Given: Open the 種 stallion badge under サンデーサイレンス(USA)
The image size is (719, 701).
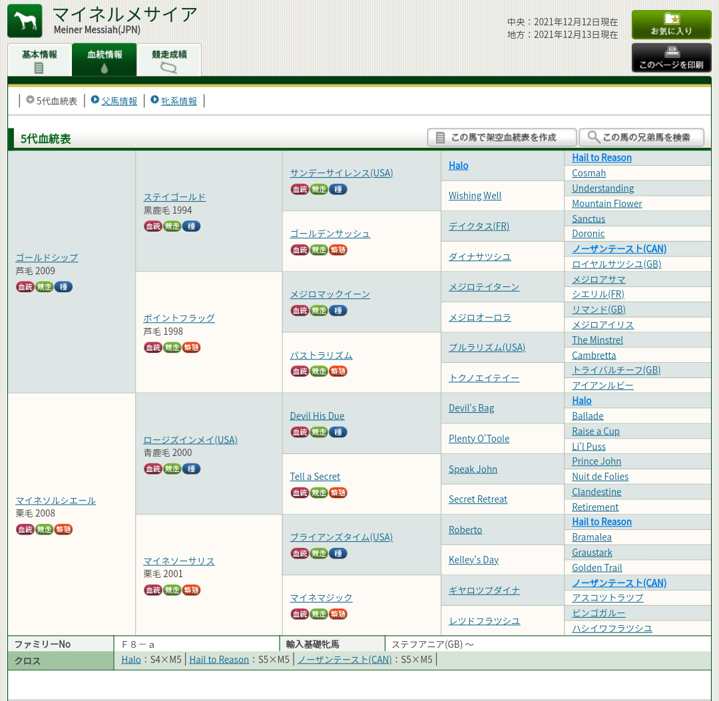Looking at the screenshot, I should [x=338, y=190].
